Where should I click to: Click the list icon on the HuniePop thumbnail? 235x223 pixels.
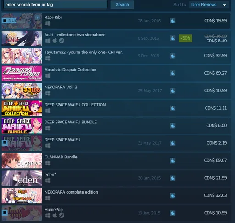(5, 213)
